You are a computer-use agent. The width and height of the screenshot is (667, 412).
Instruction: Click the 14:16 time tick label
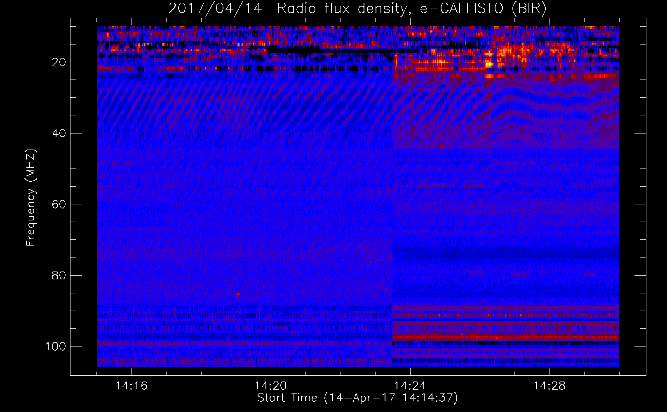(x=132, y=386)
